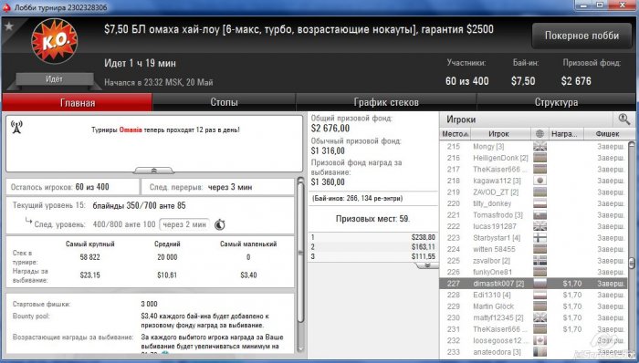Switch to the Главная tab
The width and height of the screenshot is (639, 363).
tap(77, 102)
